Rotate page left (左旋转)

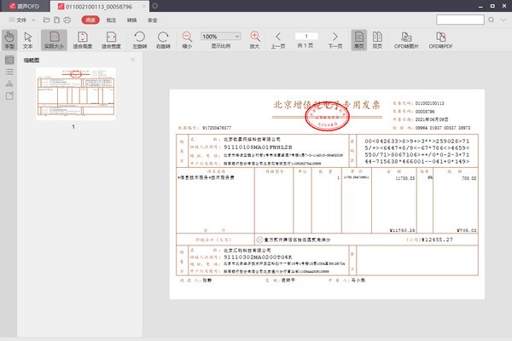point(139,40)
